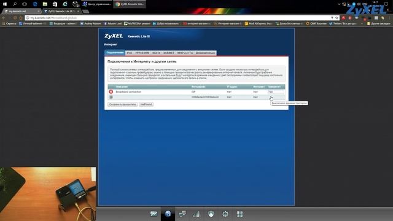The height and width of the screenshot is (221, 393).
Task: Open the System Monitor bottom menu icon
Action: click(x=154, y=214)
